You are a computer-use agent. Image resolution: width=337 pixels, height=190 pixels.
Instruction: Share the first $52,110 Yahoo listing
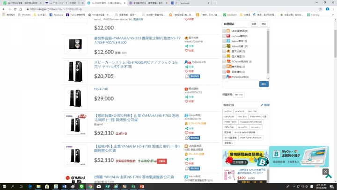(190, 129)
